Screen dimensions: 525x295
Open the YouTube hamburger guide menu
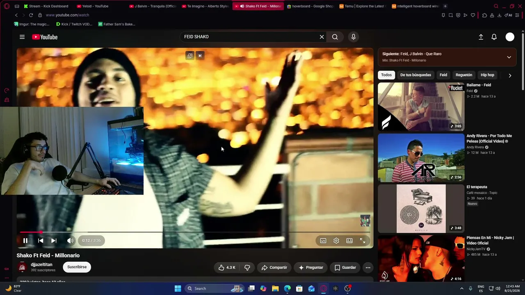point(22,37)
